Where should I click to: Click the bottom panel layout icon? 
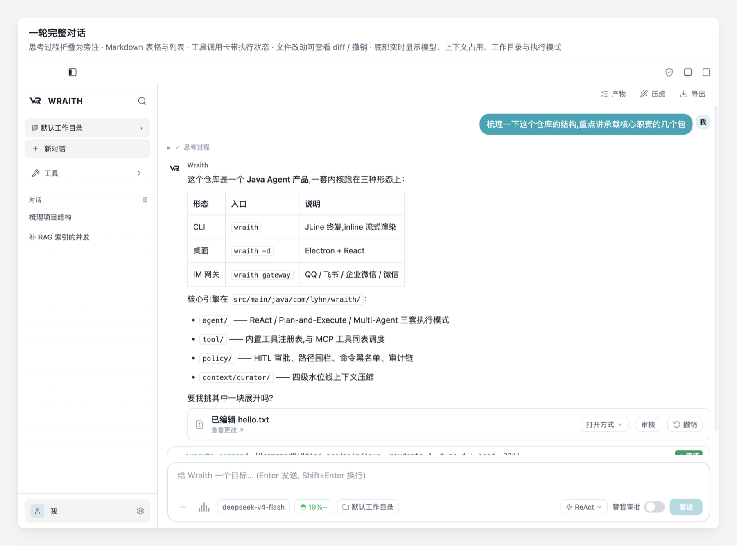688,72
